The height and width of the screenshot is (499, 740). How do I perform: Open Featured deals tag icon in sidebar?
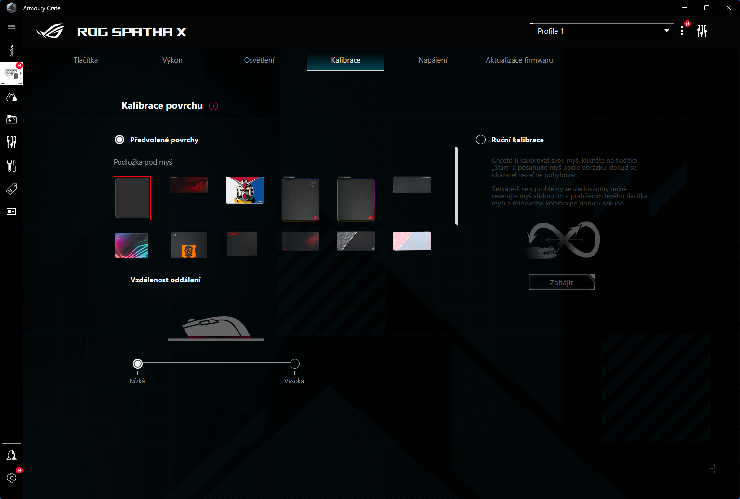tap(12, 189)
